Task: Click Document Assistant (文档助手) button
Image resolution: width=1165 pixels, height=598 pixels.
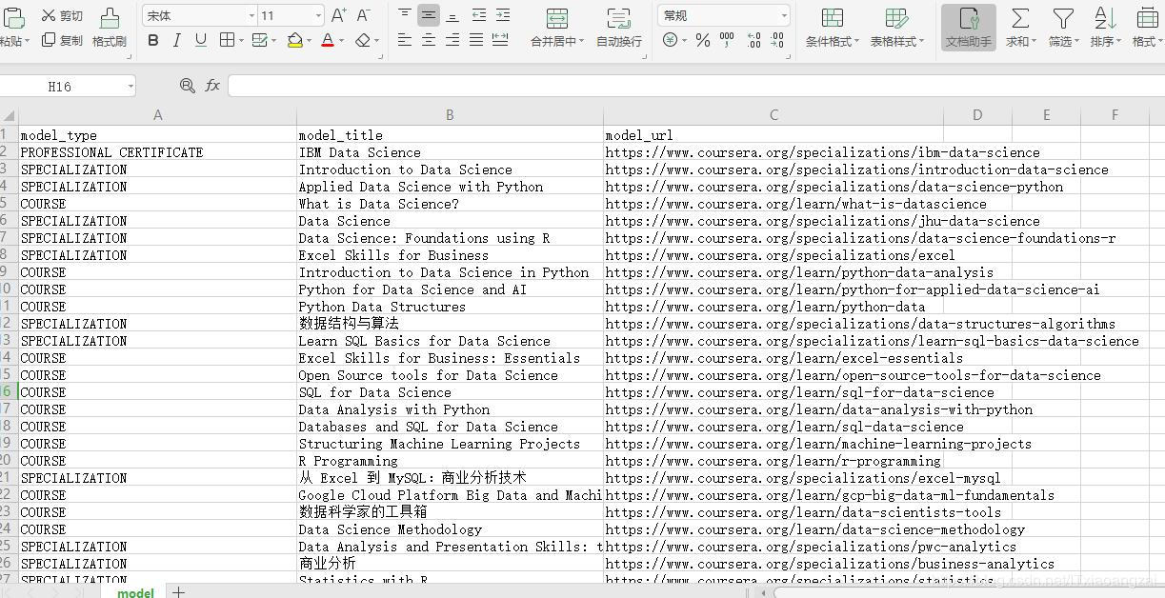Action: coord(969,28)
